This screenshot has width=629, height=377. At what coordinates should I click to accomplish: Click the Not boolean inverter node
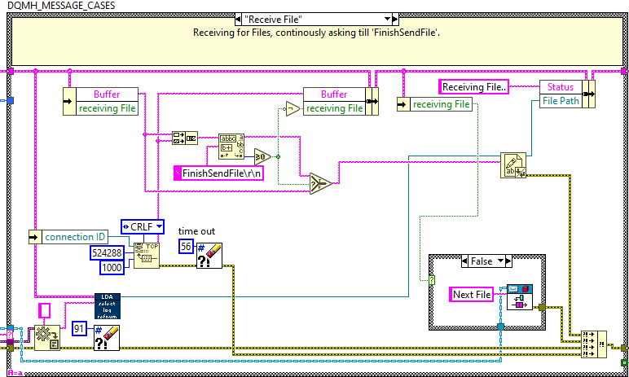[293, 108]
